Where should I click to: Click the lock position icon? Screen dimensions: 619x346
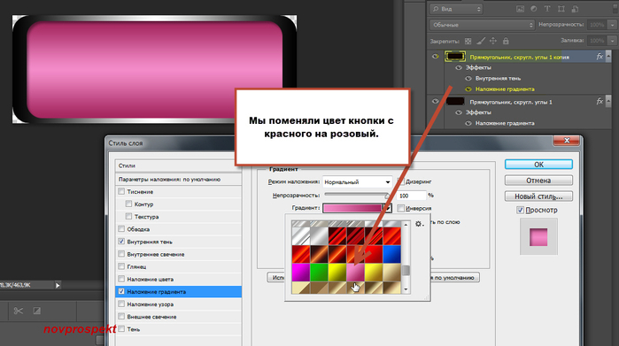pyautogui.click(x=493, y=41)
